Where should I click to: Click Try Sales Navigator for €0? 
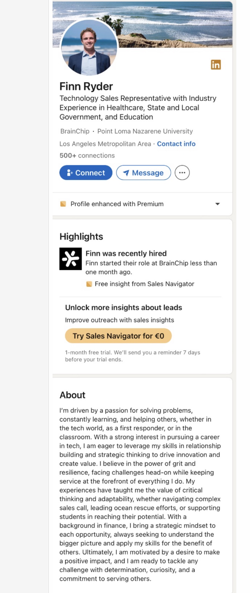click(118, 336)
